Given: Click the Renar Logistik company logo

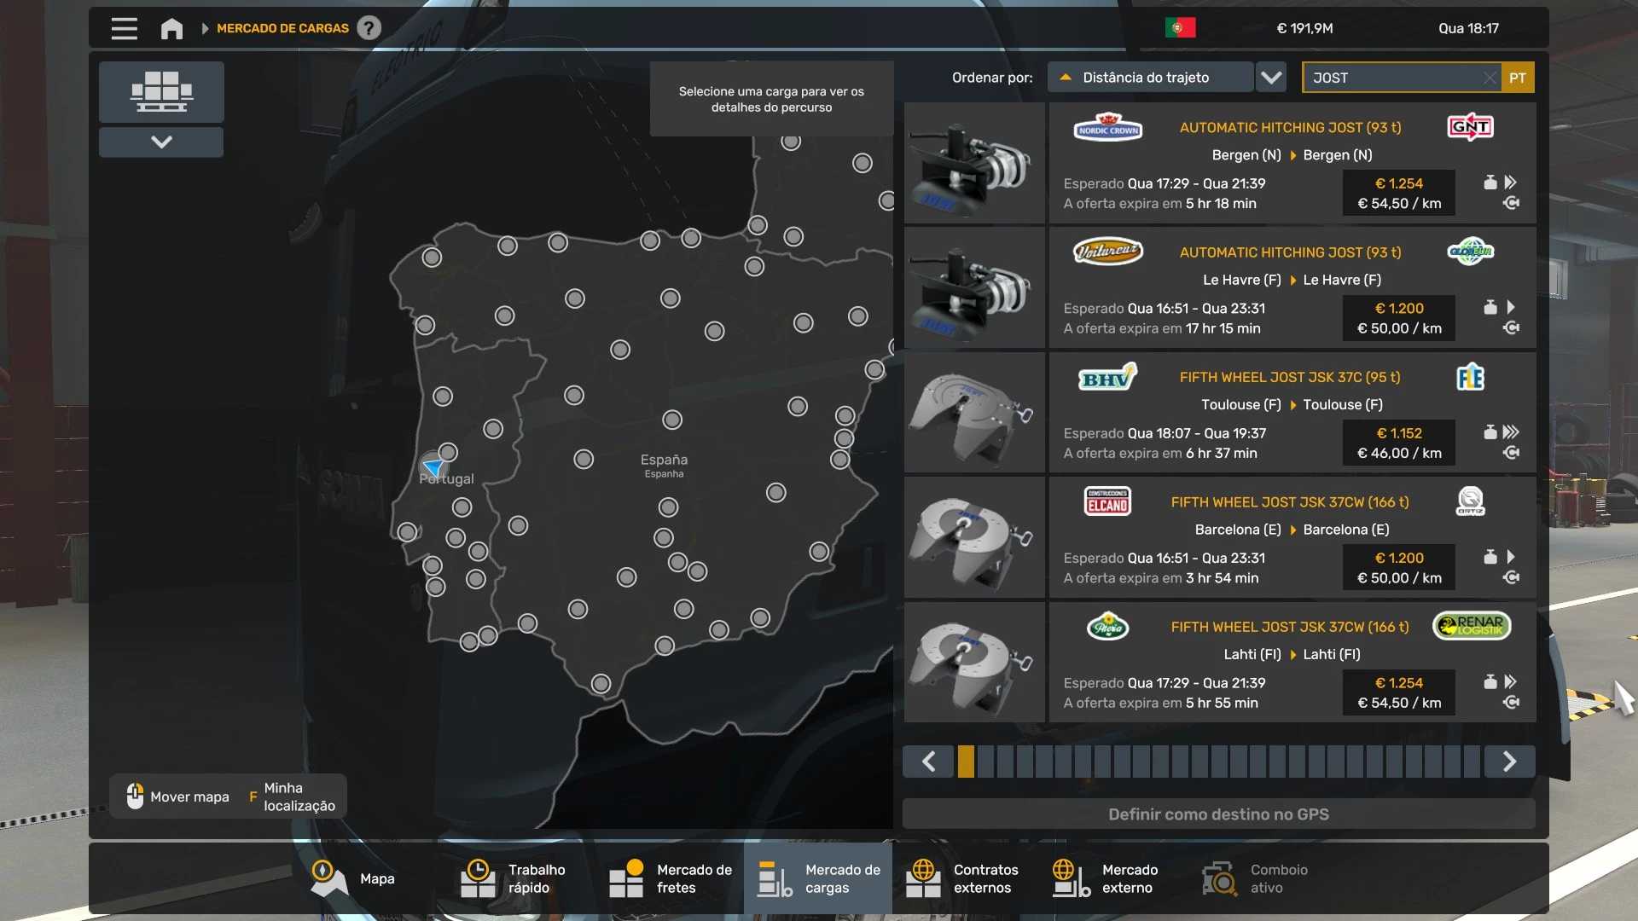Looking at the screenshot, I should 1471,627.
